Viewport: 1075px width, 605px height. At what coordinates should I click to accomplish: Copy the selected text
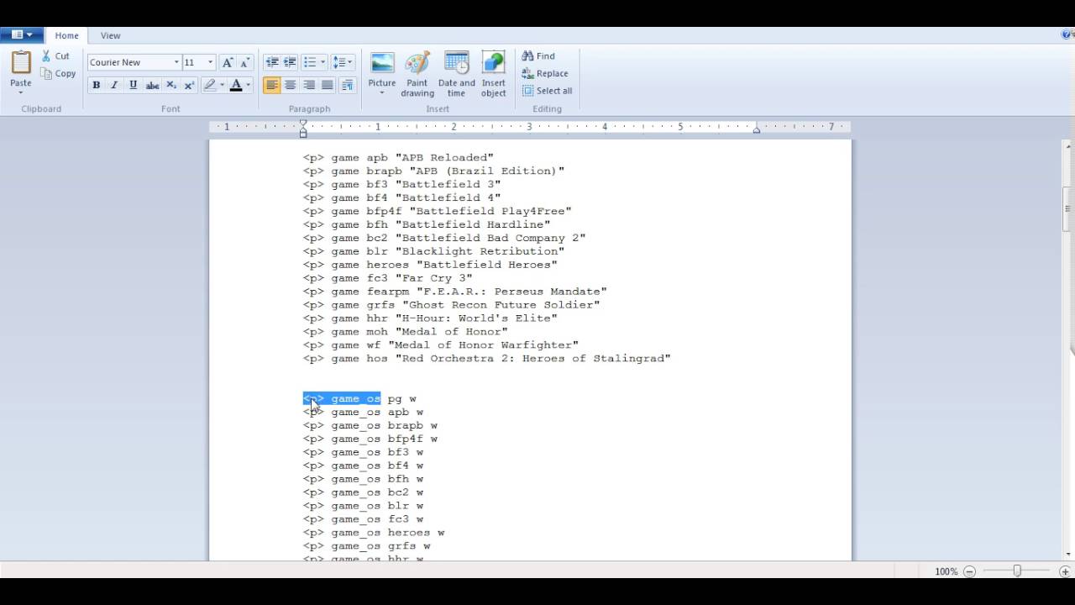pos(58,74)
